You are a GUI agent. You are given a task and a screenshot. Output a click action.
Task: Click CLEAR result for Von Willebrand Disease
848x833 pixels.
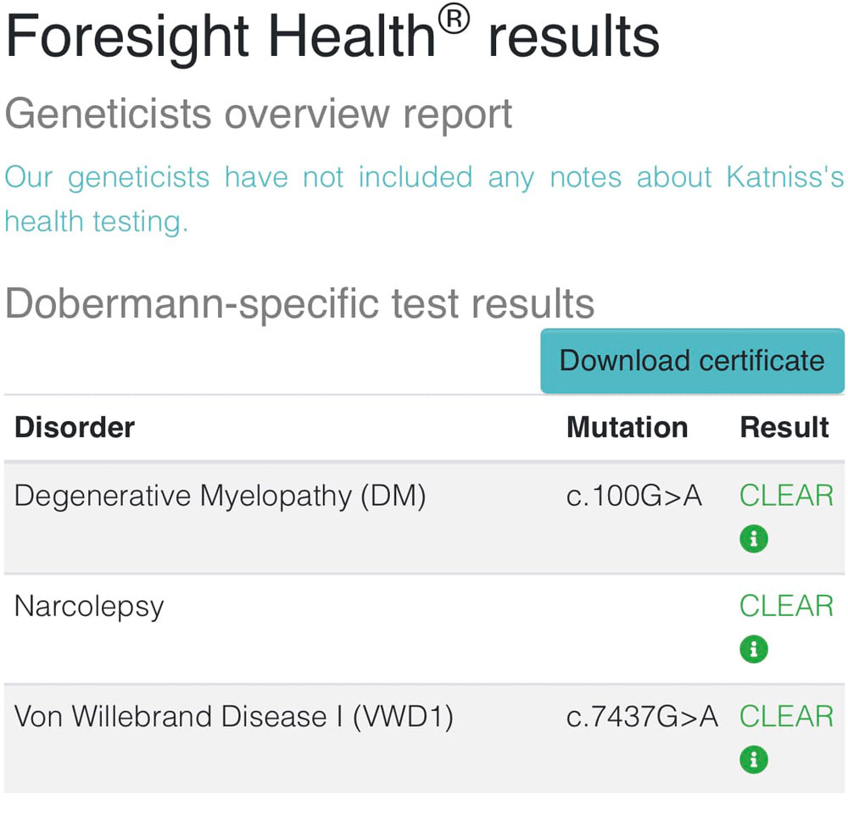[x=786, y=717]
